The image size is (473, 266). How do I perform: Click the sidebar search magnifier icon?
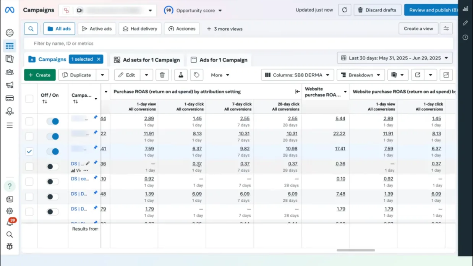point(10,235)
